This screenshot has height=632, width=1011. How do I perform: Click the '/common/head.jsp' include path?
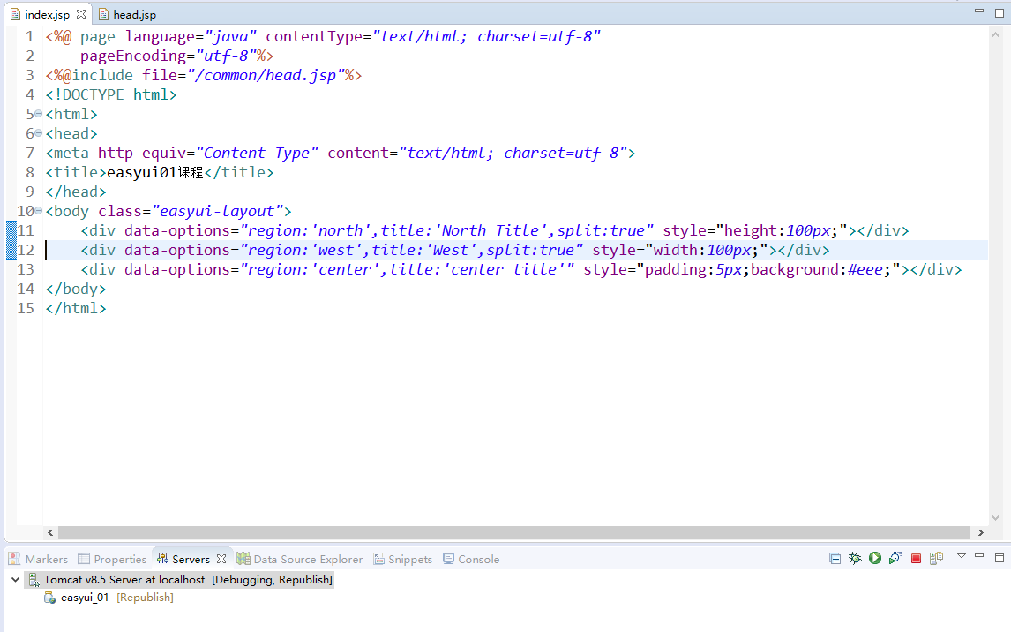click(x=266, y=75)
